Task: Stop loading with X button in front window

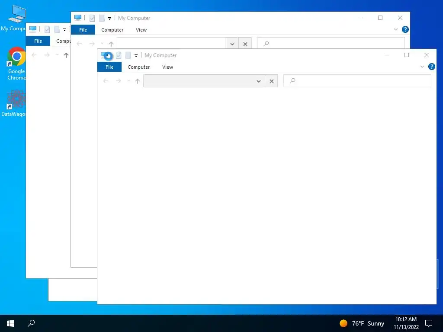Action: point(272,81)
